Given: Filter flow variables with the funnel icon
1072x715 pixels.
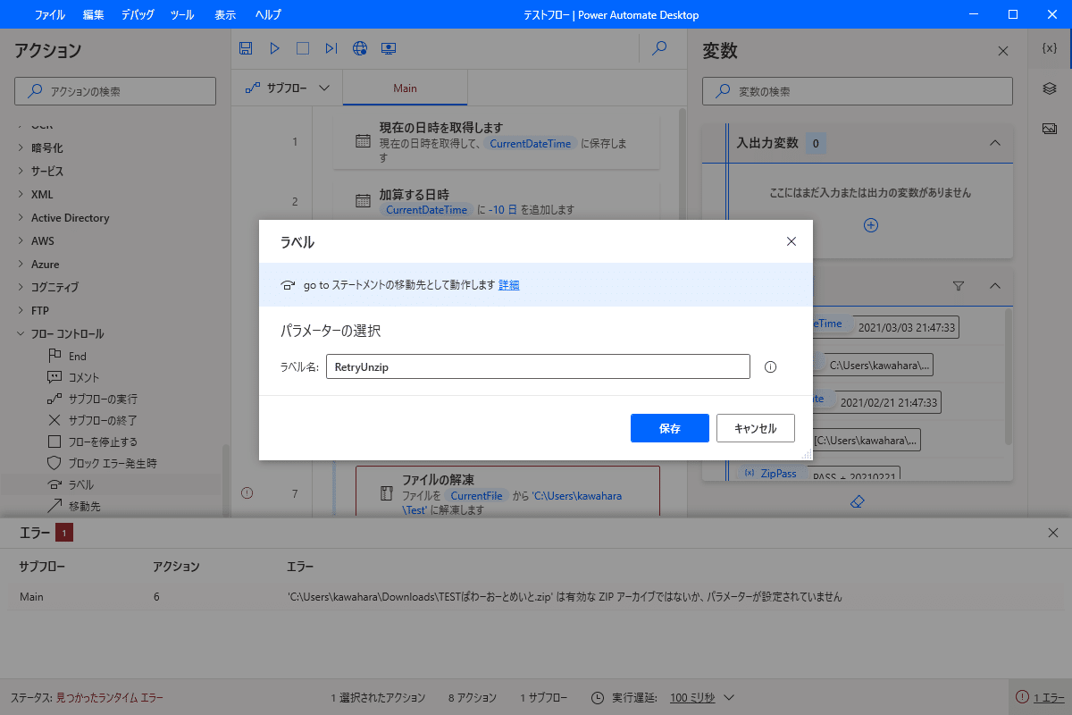Looking at the screenshot, I should (x=958, y=286).
